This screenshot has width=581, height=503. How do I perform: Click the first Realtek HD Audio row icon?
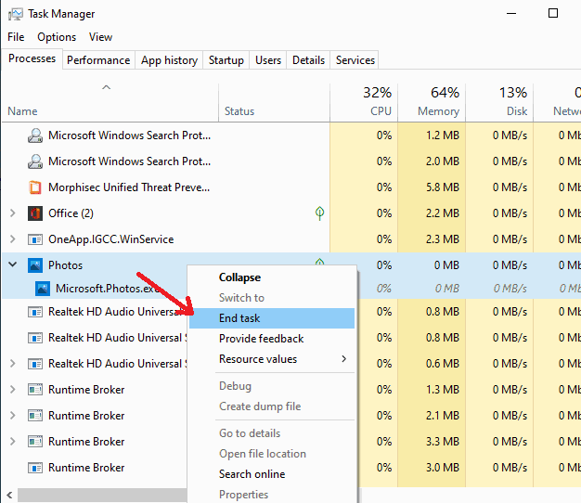[x=35, y=312]
